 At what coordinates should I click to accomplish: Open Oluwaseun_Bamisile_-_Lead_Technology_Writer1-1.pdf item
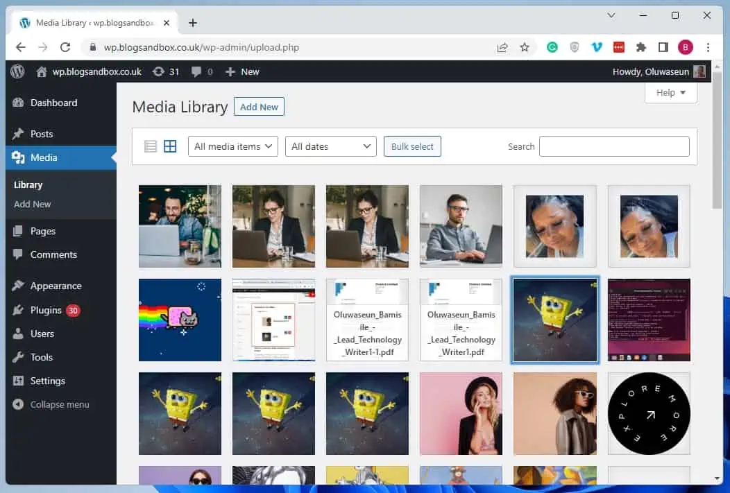coord(367,320)
